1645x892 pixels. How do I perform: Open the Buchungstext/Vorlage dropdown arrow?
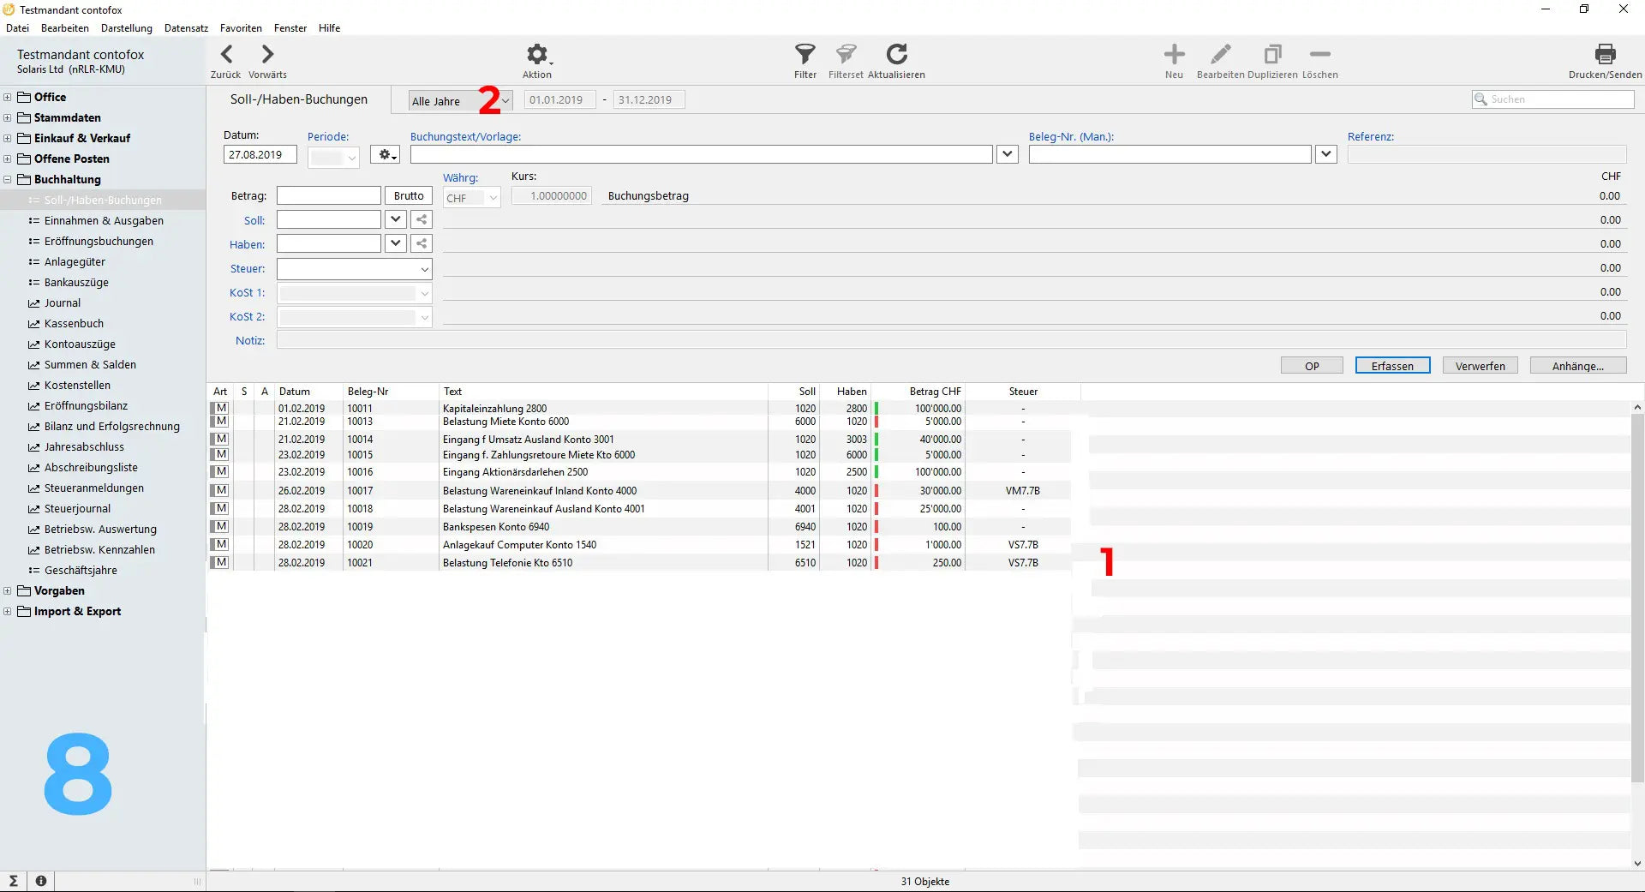(x=1008, y=154)
